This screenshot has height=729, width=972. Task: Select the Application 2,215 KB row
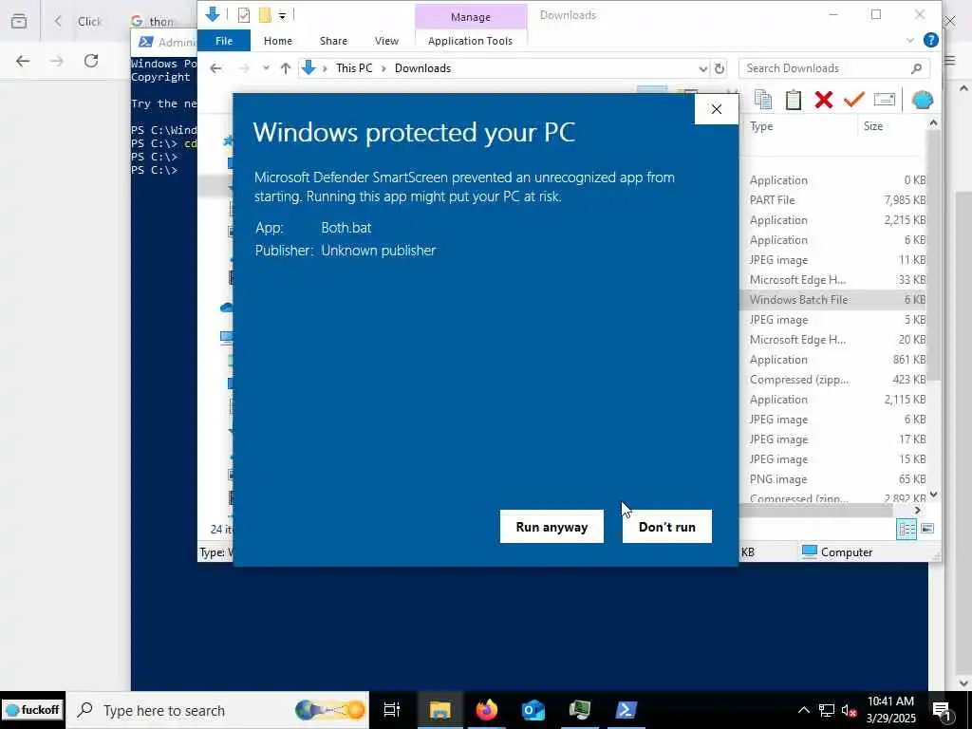coord(833,219)
